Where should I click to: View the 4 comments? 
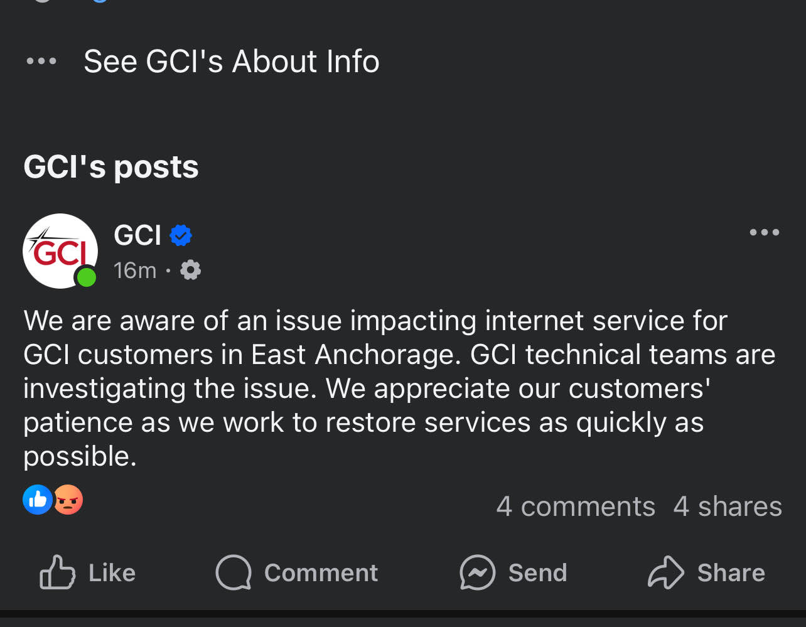point(575,506)
